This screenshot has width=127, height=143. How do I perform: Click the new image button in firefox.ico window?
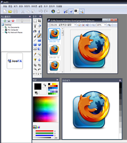(79, 25)
